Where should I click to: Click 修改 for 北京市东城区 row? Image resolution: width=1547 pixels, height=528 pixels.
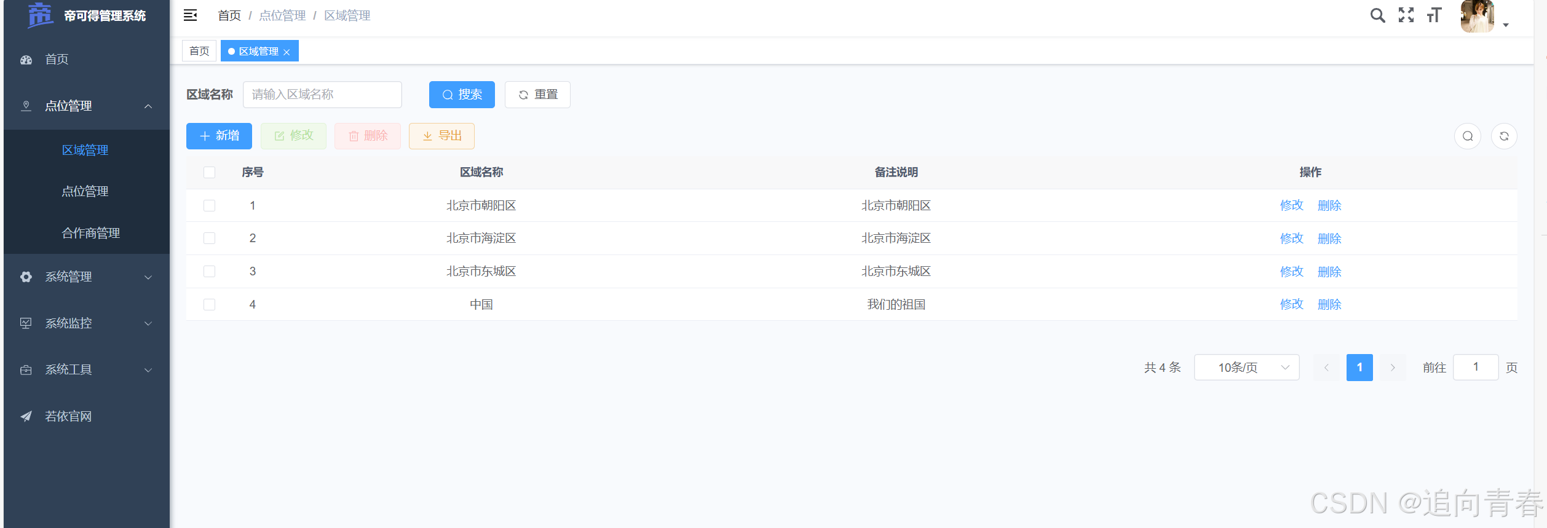pyautogui.click(x=1291, y=271)
